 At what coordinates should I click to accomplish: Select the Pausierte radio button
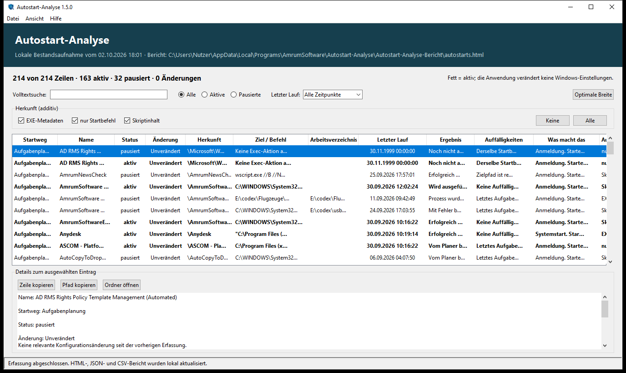pyautogui.click(x=246, y=95)
